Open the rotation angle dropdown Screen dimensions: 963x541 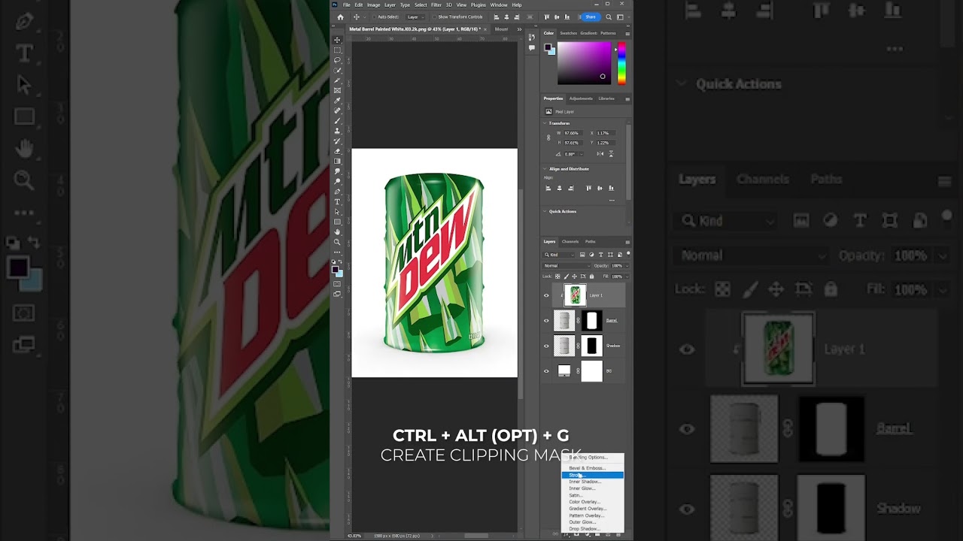click(581, 154)
